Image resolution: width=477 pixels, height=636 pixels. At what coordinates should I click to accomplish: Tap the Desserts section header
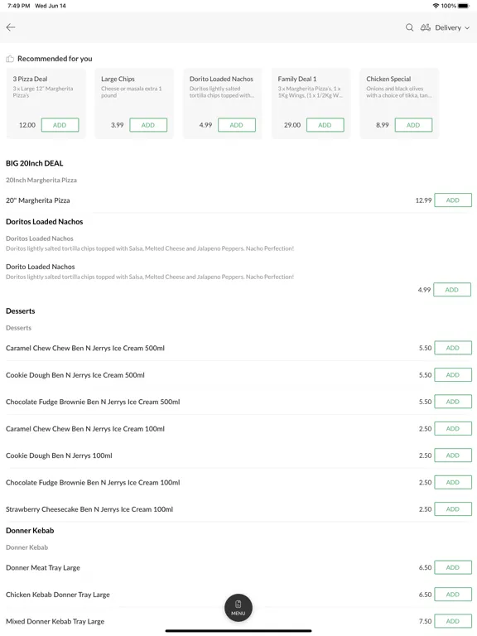20,311
